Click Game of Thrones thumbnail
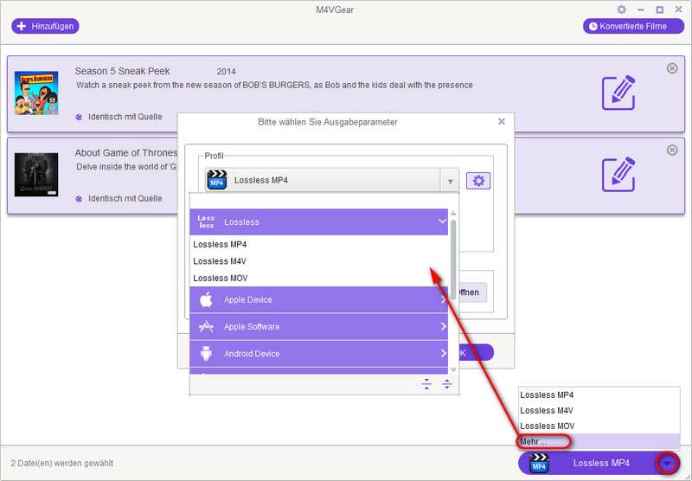 point(36,175)
